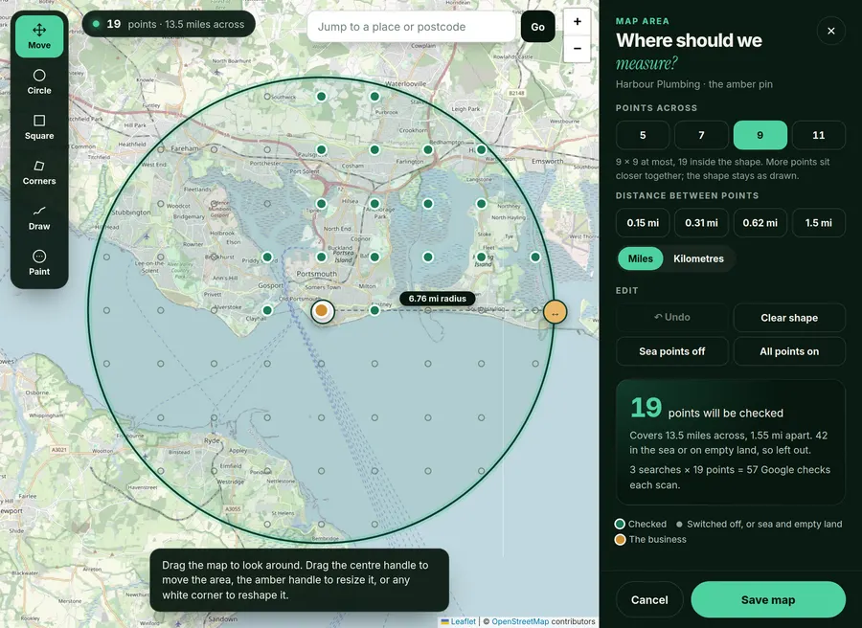862x628 pixels.
Task: Turn sea points off
Action: pyautogui.click(x=672, y=351)
